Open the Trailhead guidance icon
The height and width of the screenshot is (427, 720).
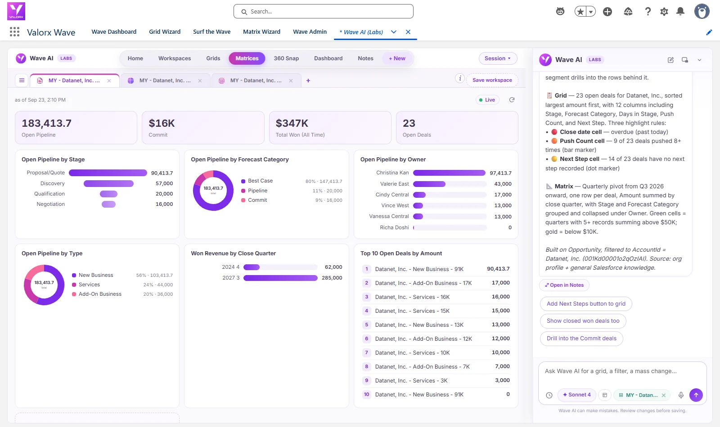coord(628,12)
